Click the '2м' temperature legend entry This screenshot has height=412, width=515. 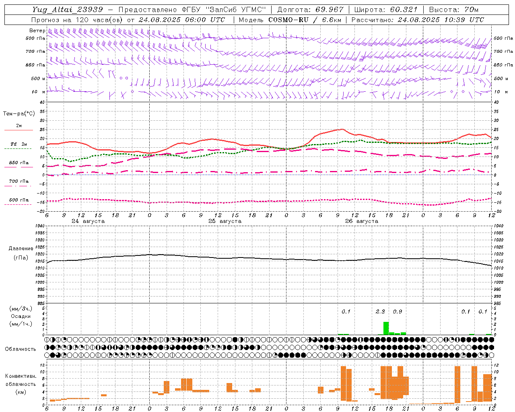pos(19,126)
